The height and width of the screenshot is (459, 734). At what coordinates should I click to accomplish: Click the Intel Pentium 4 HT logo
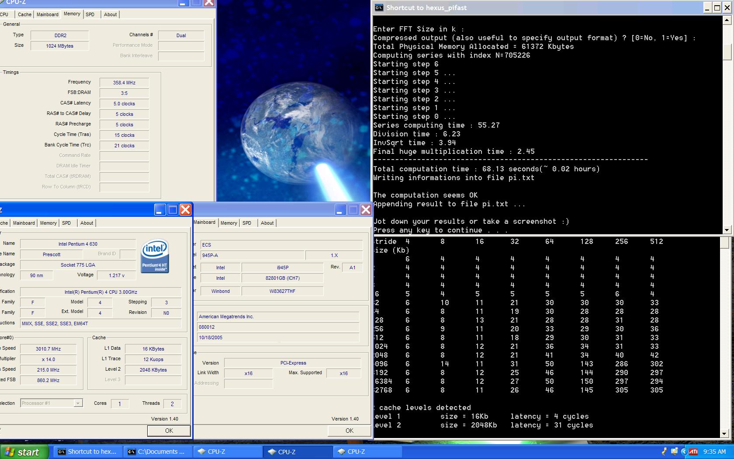[155, 256]
